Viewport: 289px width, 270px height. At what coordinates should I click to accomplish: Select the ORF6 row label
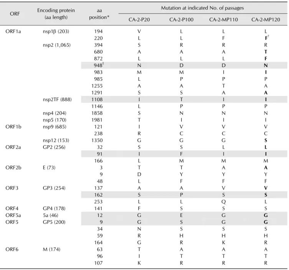click(x=12, y=249)
